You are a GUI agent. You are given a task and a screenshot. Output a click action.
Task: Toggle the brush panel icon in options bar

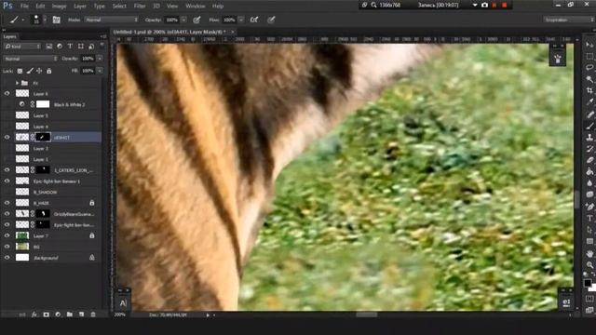56,20
